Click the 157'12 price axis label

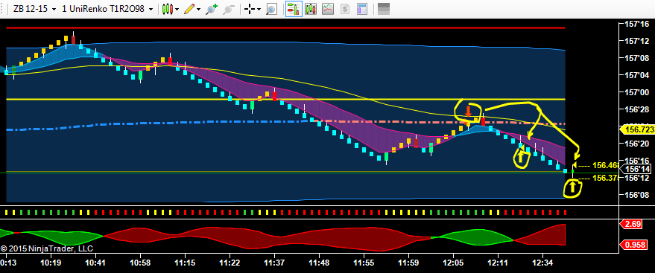637,41
